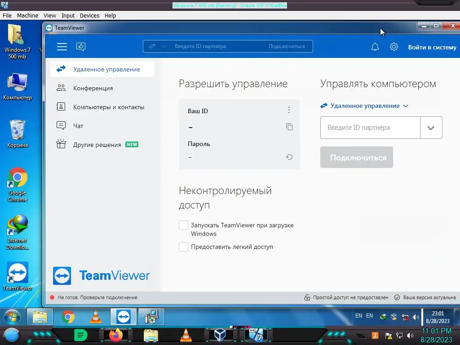Click Подключиться in the top bar field
Image resolution: width=460 pixels, height=345 pixels.
[x=287, y=46]
